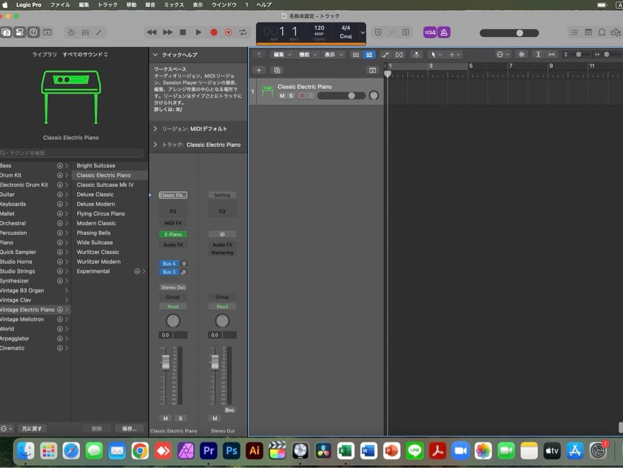Add a new track with plus button
623x468 pixels.
click(258, 70)
